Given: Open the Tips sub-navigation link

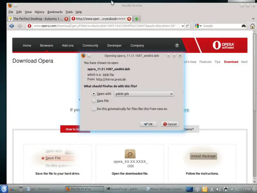Looking at the screenshot, I should click(x=217, y=62).
